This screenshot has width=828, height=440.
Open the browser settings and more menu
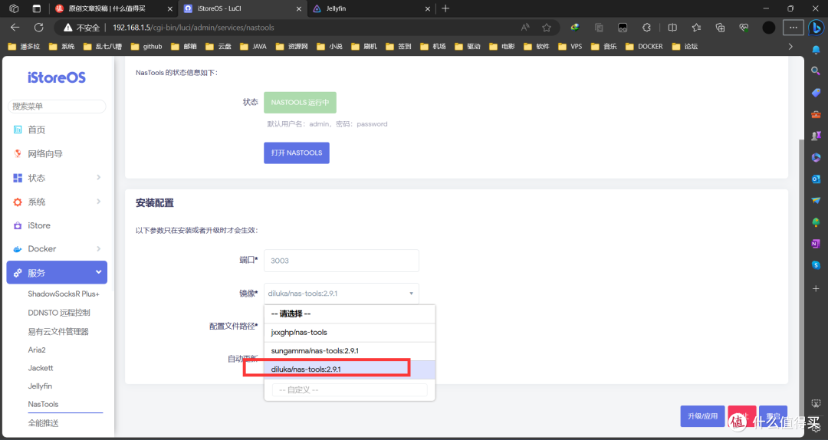click(x=793, y=28)
